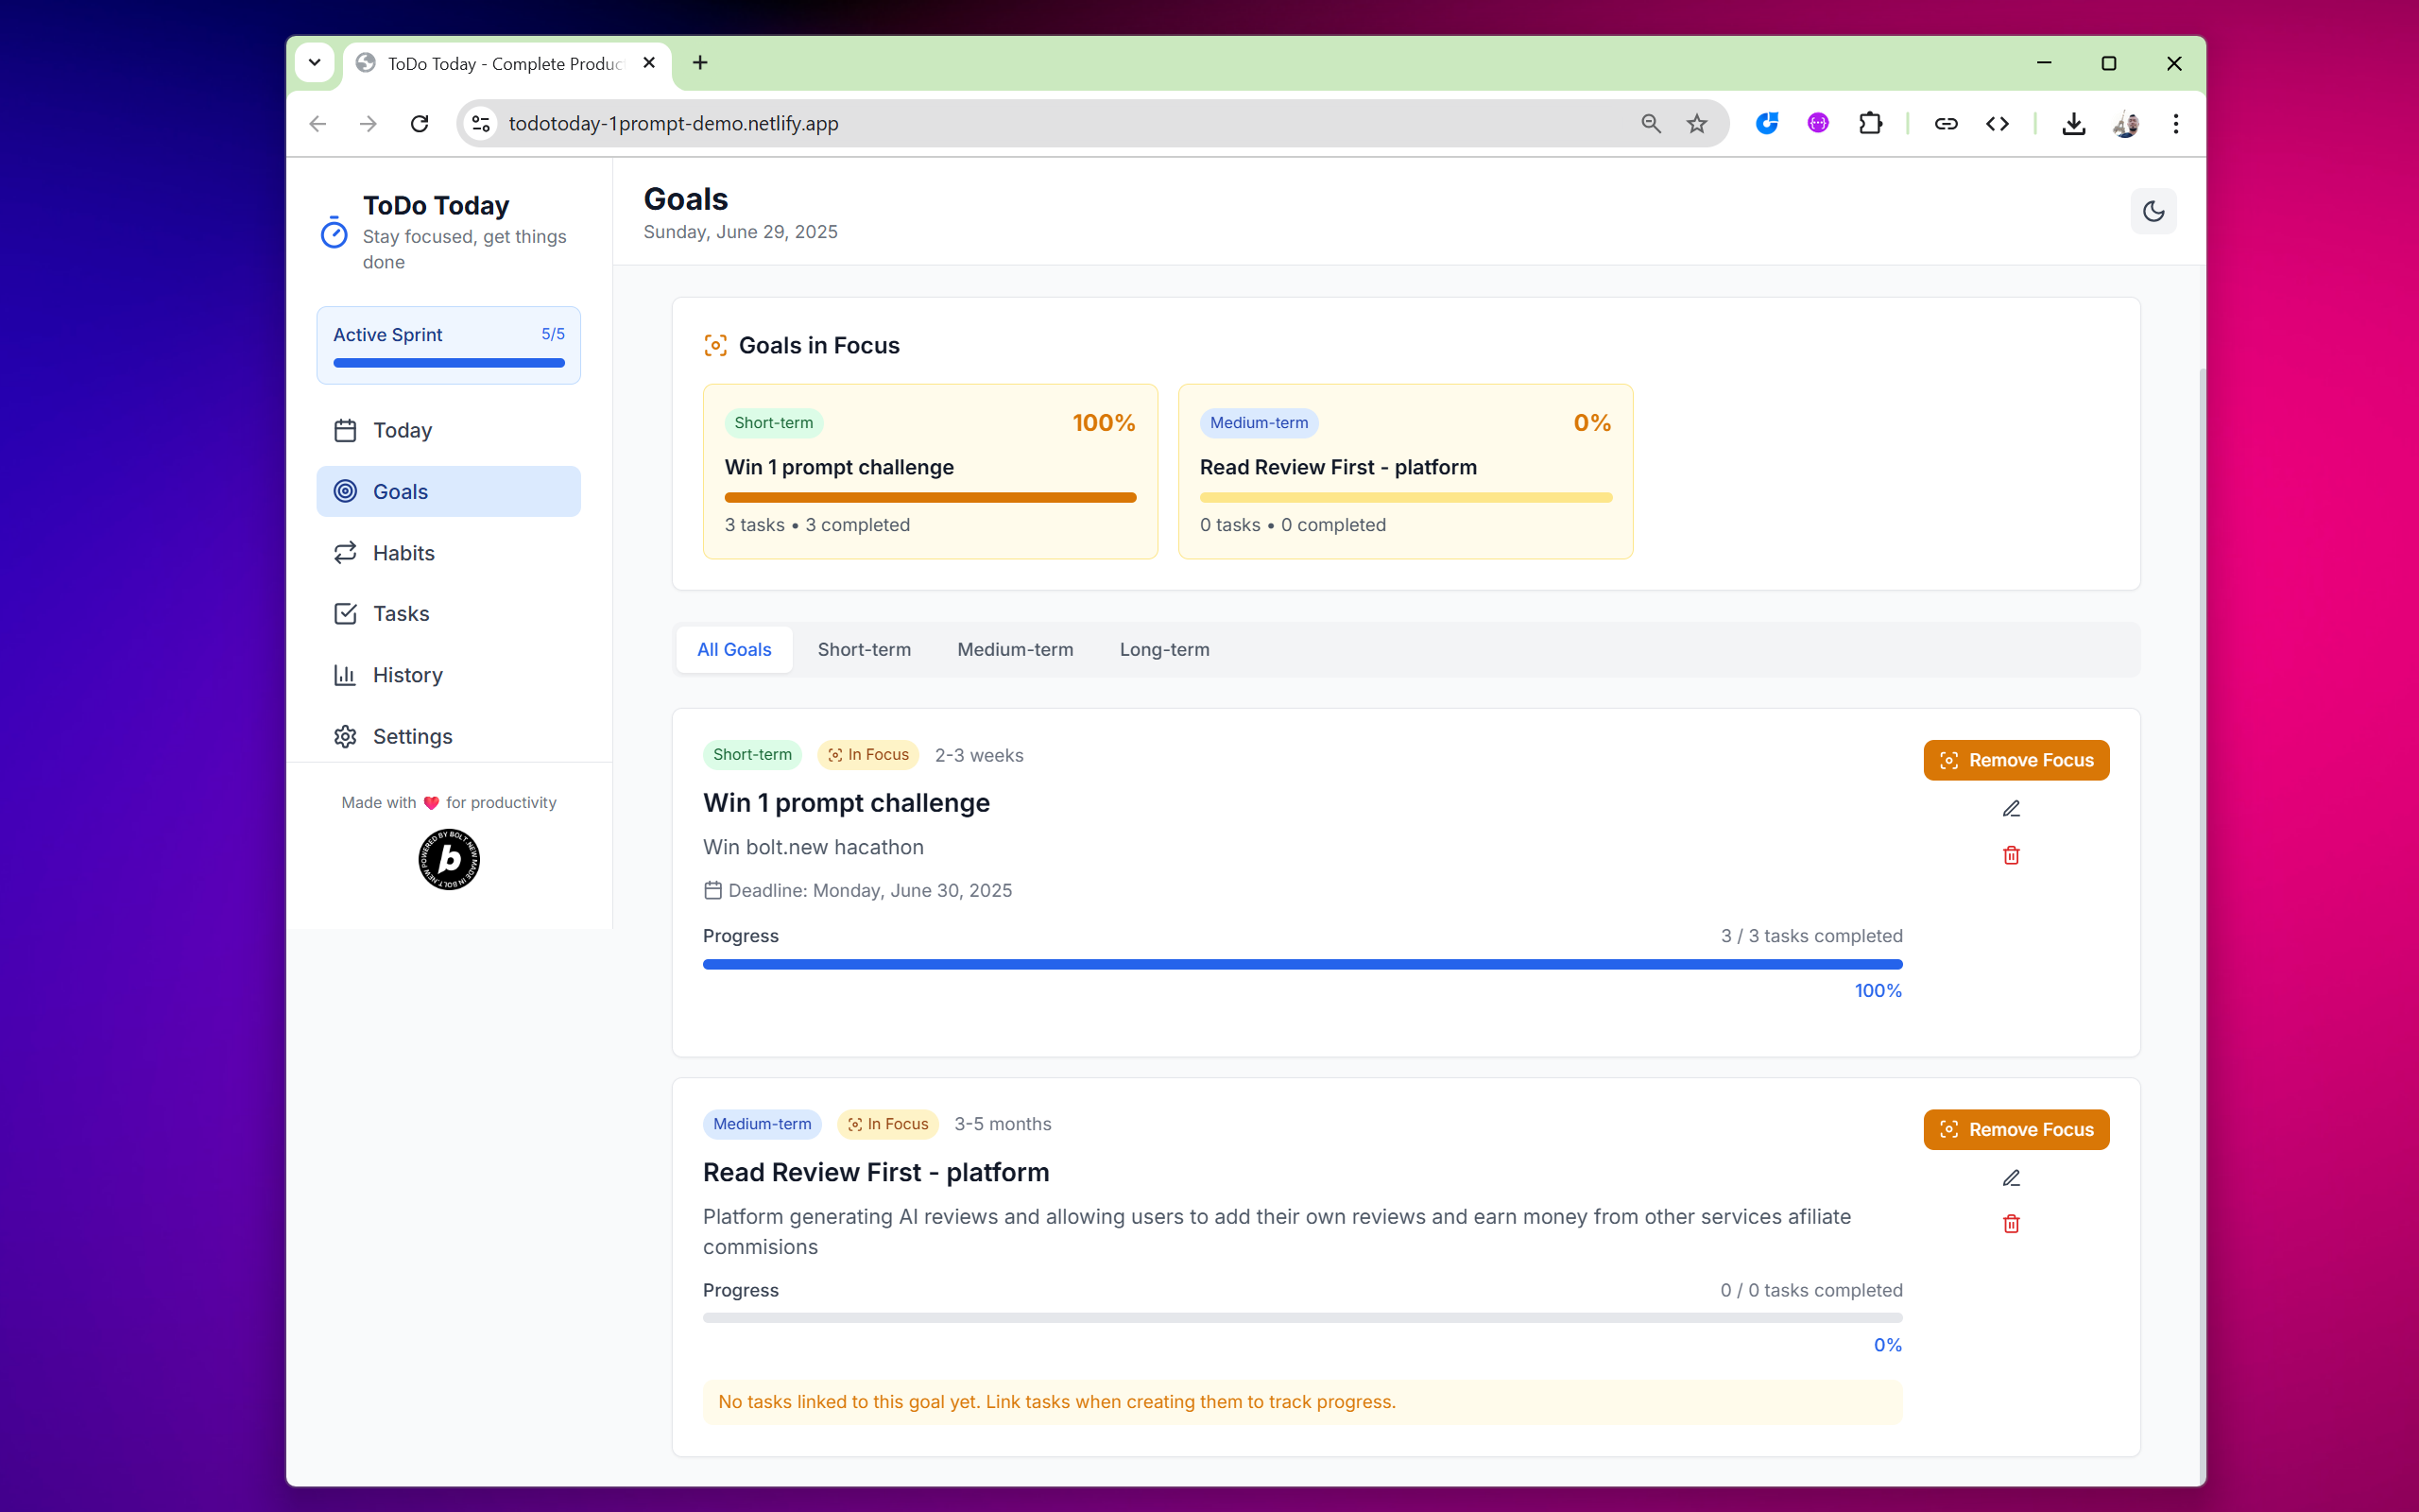
Task: Edit the Read Review First goal
Action: tap(2011, 1178)
